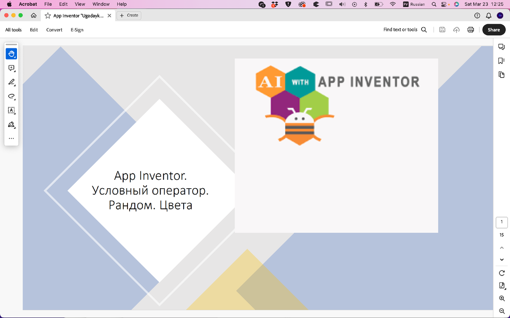Open the Comments panel icon
The width and height of the screenshot is (510, 318).
[x=501, y=47]
